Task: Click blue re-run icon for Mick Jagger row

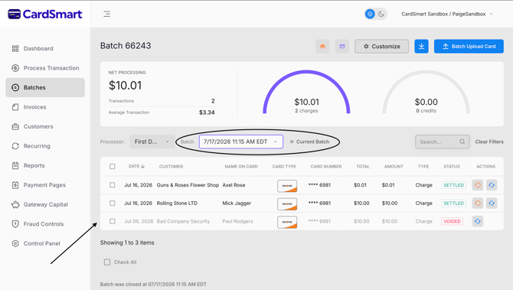Action: (492, 203)
